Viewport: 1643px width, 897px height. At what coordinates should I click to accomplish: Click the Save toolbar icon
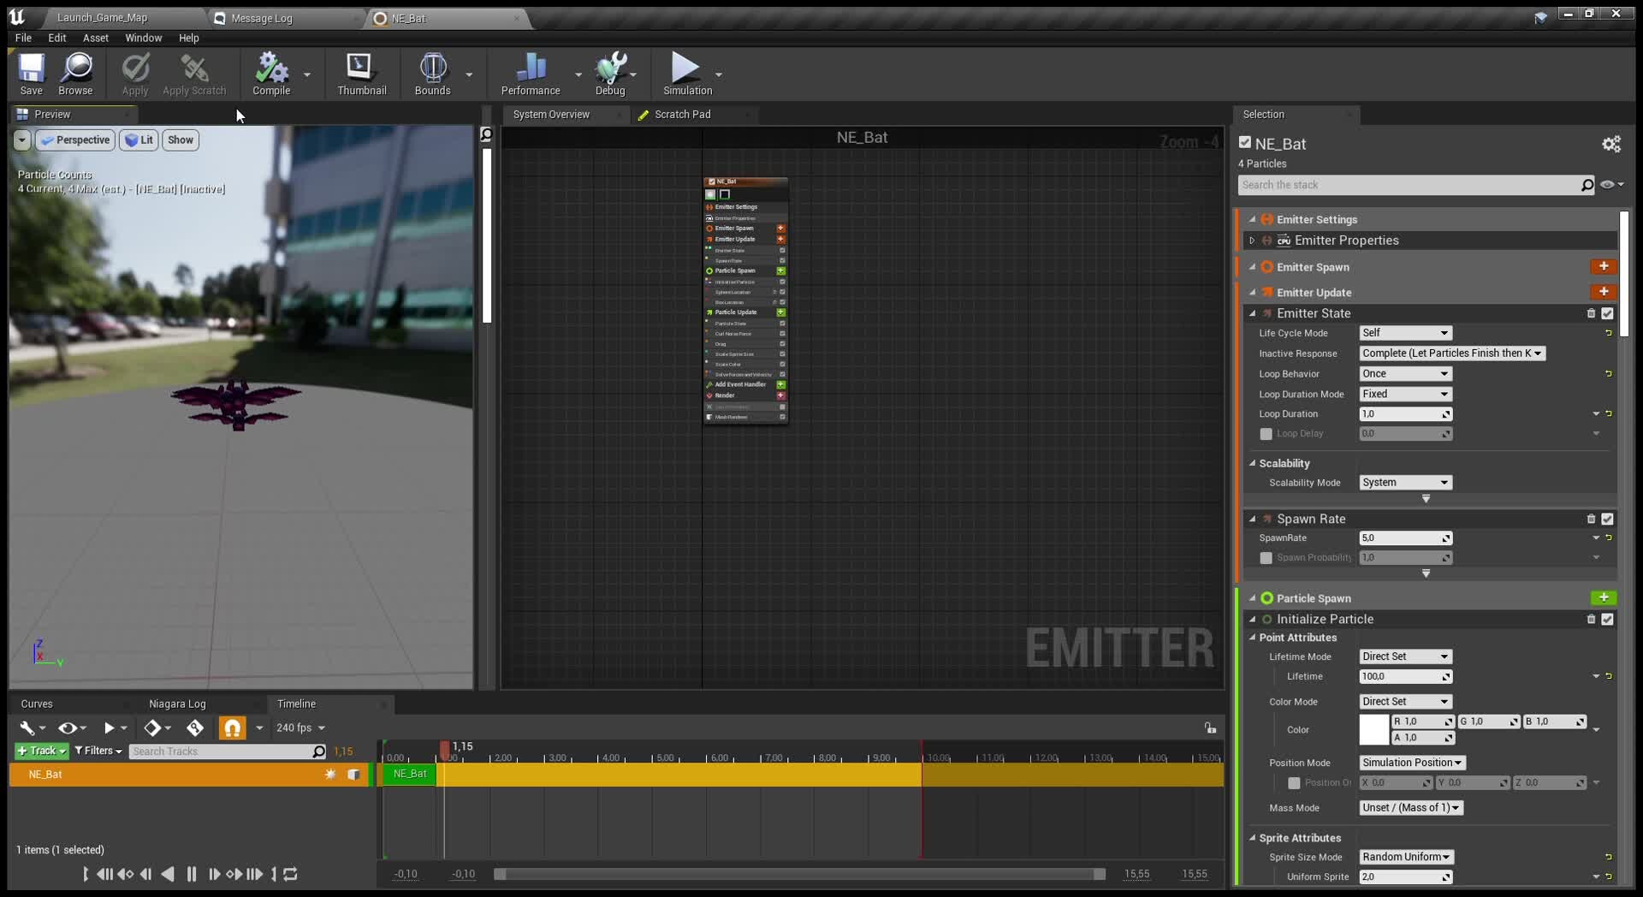32,74
